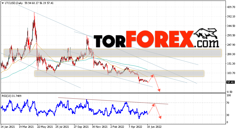
Task: Click the 19 Mar 2021 date label
Action: (x=26, y=127)
